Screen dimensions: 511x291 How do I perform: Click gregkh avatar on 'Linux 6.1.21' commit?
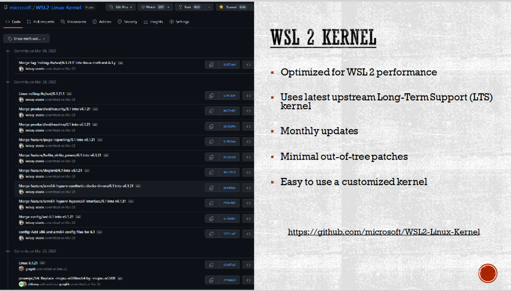(21, 269)
